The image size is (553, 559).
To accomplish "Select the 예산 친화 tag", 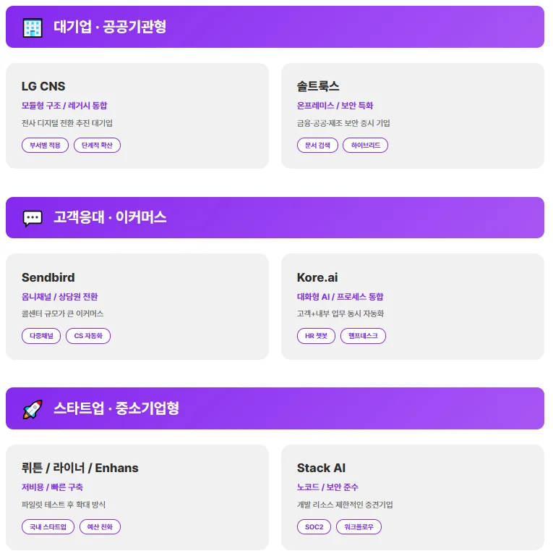I will tap(100, 527).
